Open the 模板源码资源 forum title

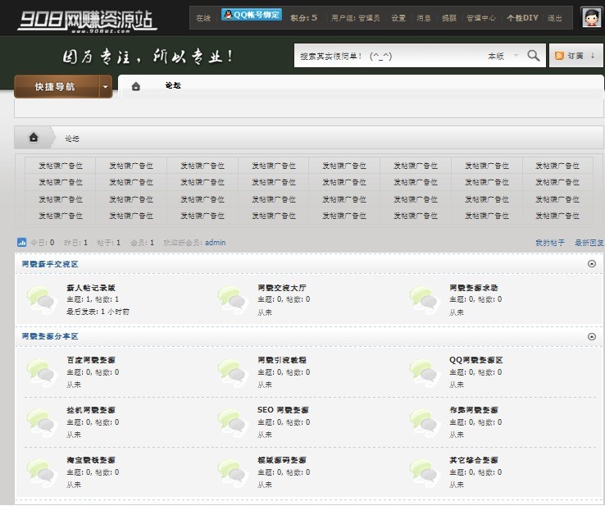click(x=282, y=460)
